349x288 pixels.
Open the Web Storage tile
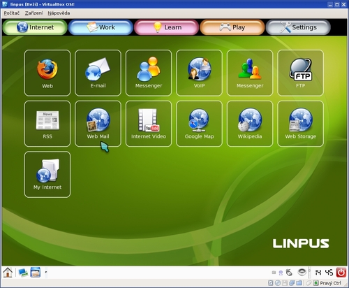point(300,124)
